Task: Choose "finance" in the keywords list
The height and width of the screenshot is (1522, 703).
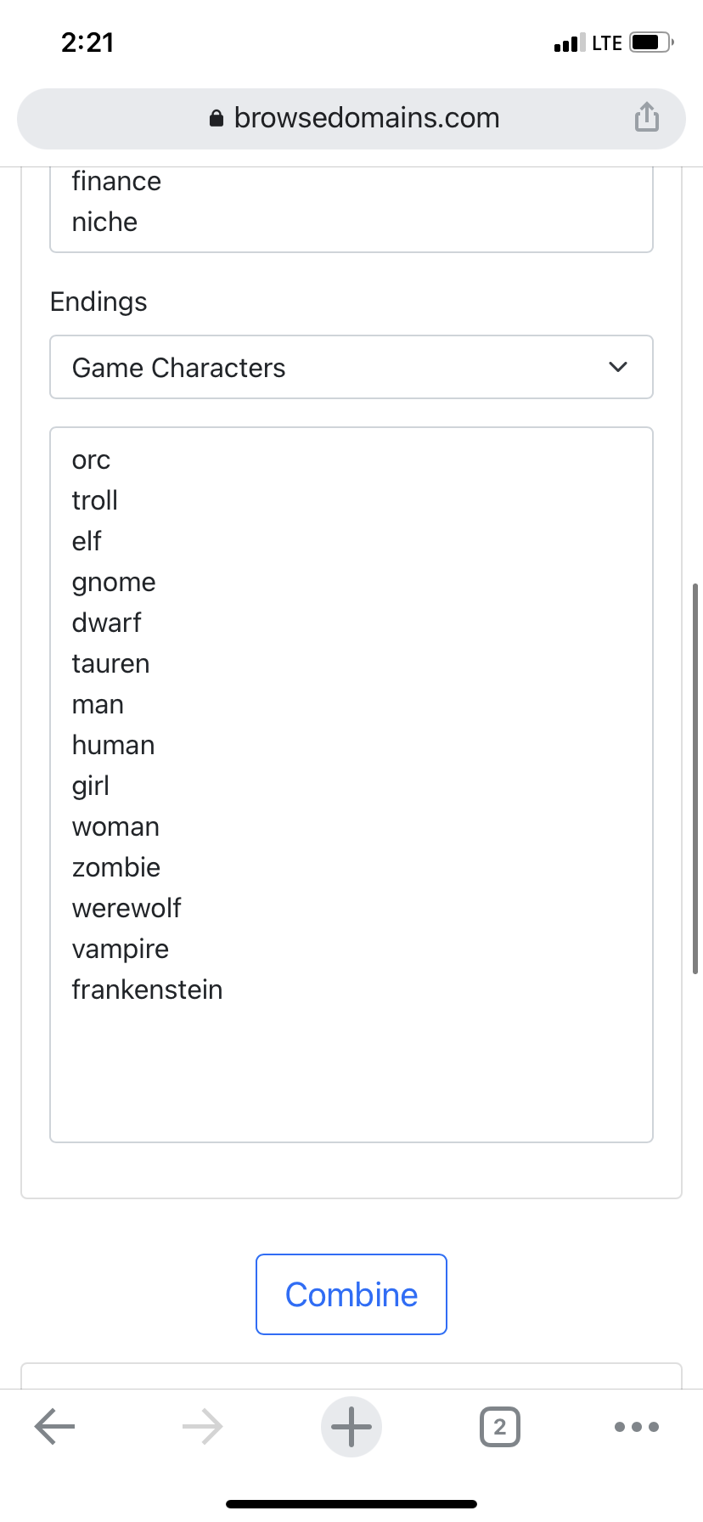Action: point(116,181)
